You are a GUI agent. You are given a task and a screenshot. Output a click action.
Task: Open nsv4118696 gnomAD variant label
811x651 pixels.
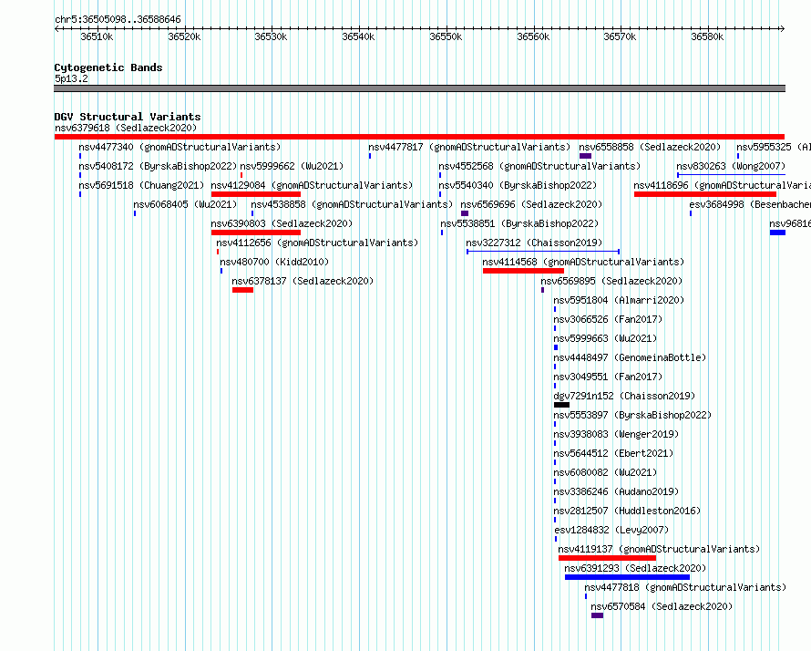(722, 185)
